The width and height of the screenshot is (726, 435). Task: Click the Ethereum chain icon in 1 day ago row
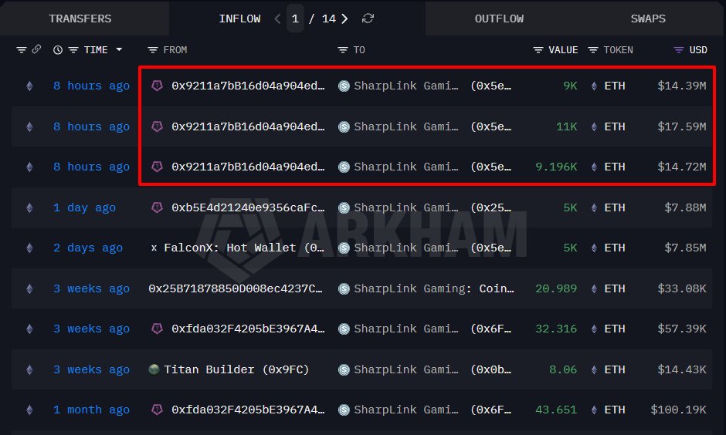click(x=29, y=207)
